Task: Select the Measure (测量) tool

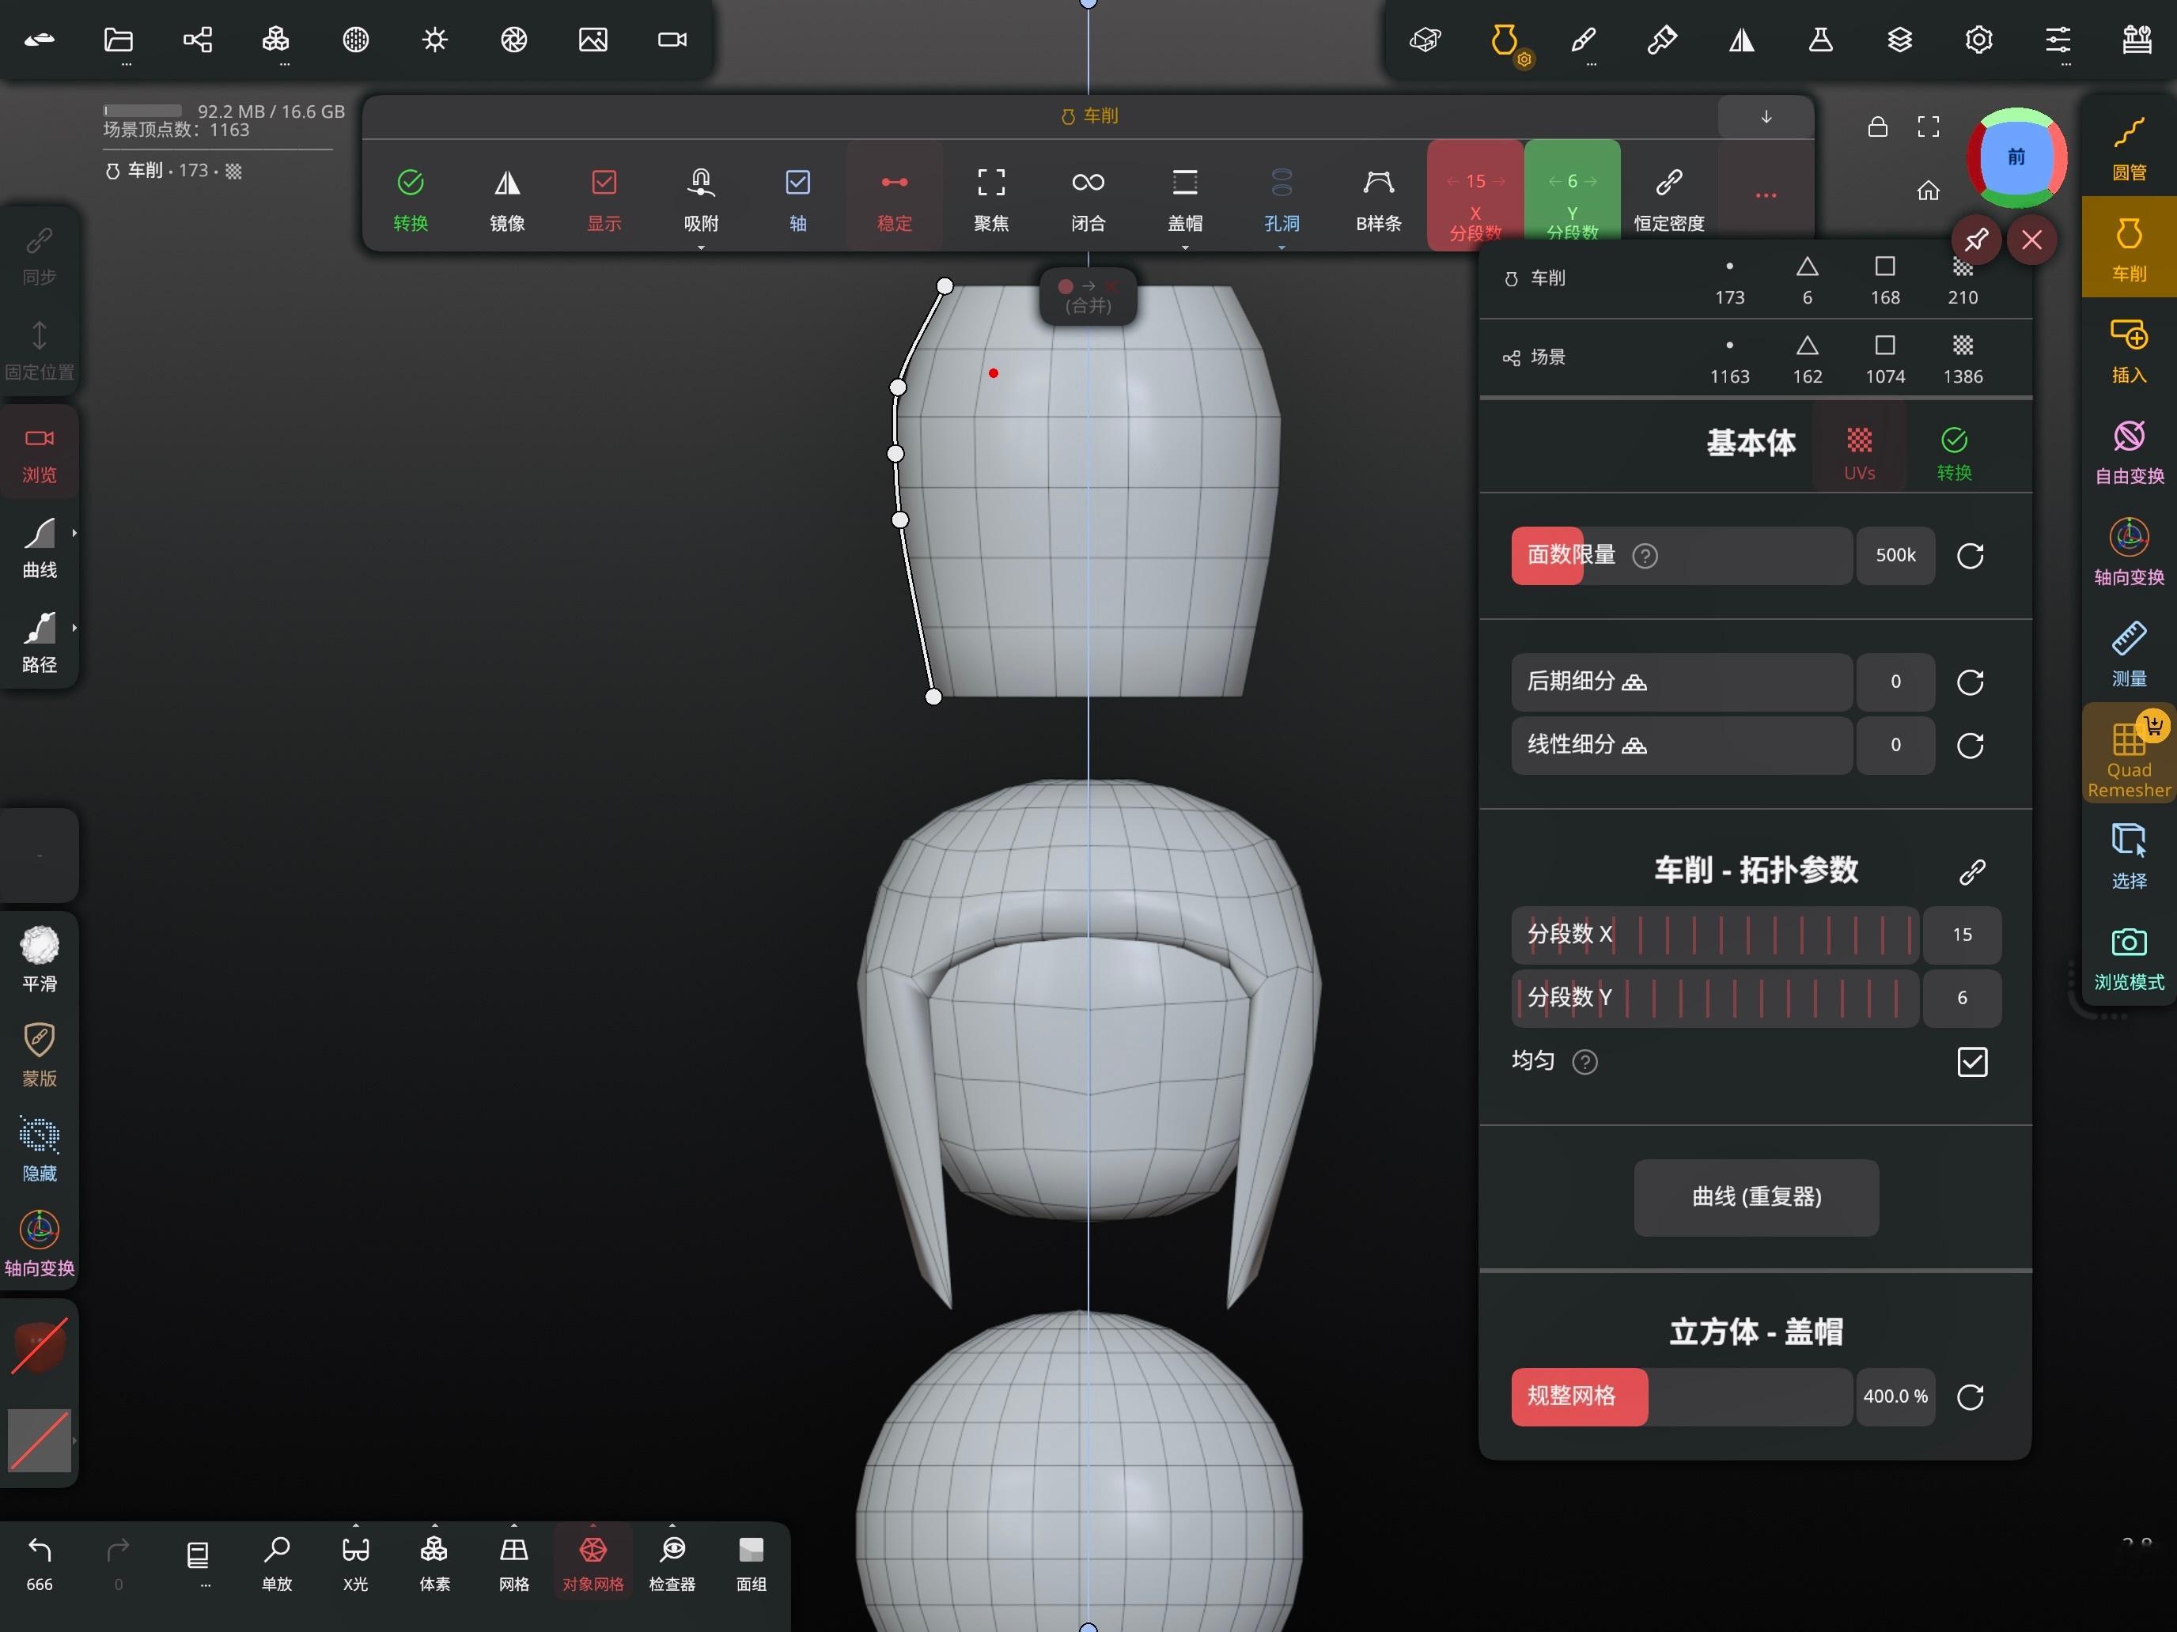Action: pos(2129,654)
